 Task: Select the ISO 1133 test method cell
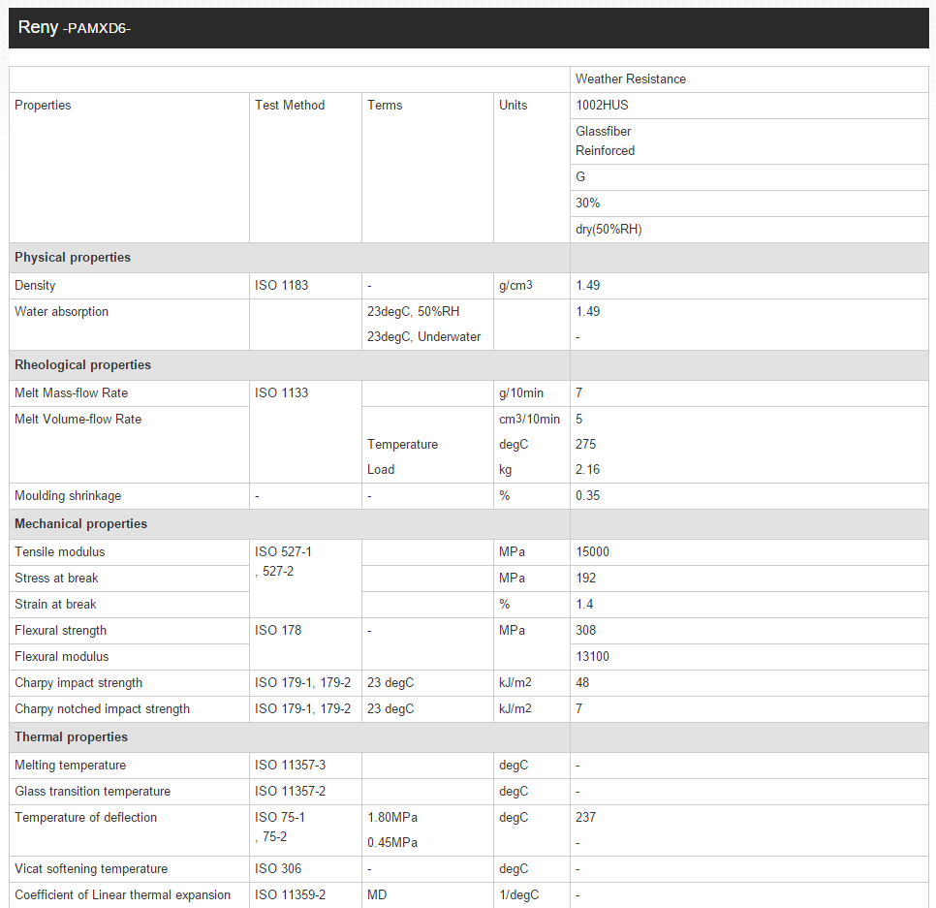click(305, 431)
